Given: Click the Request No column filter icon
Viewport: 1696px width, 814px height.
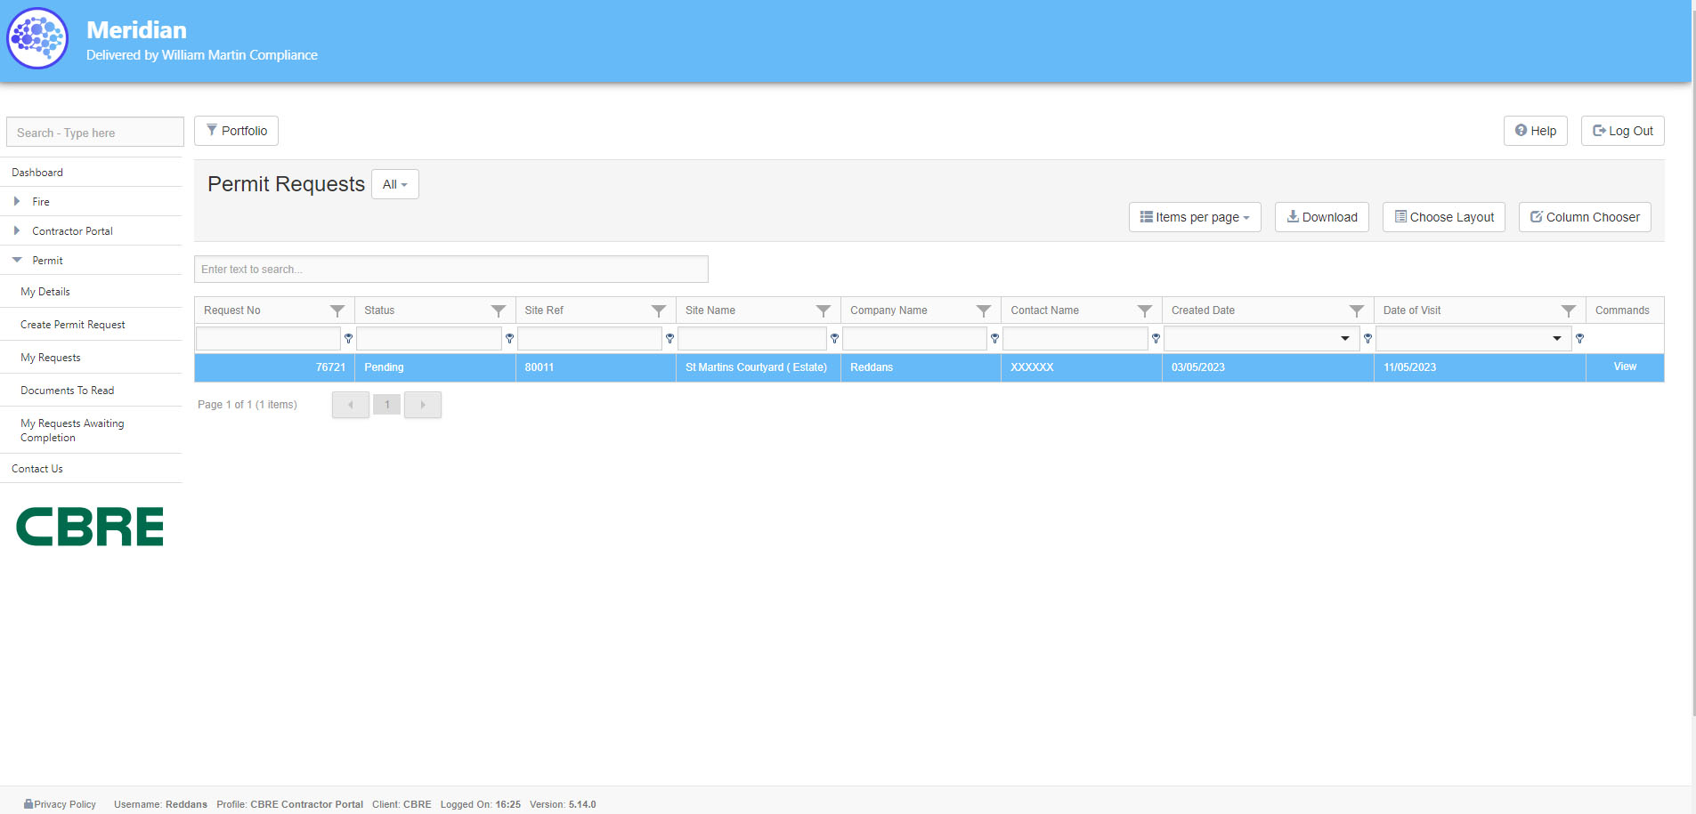Looking at the screenshot, I should point(337,310).
